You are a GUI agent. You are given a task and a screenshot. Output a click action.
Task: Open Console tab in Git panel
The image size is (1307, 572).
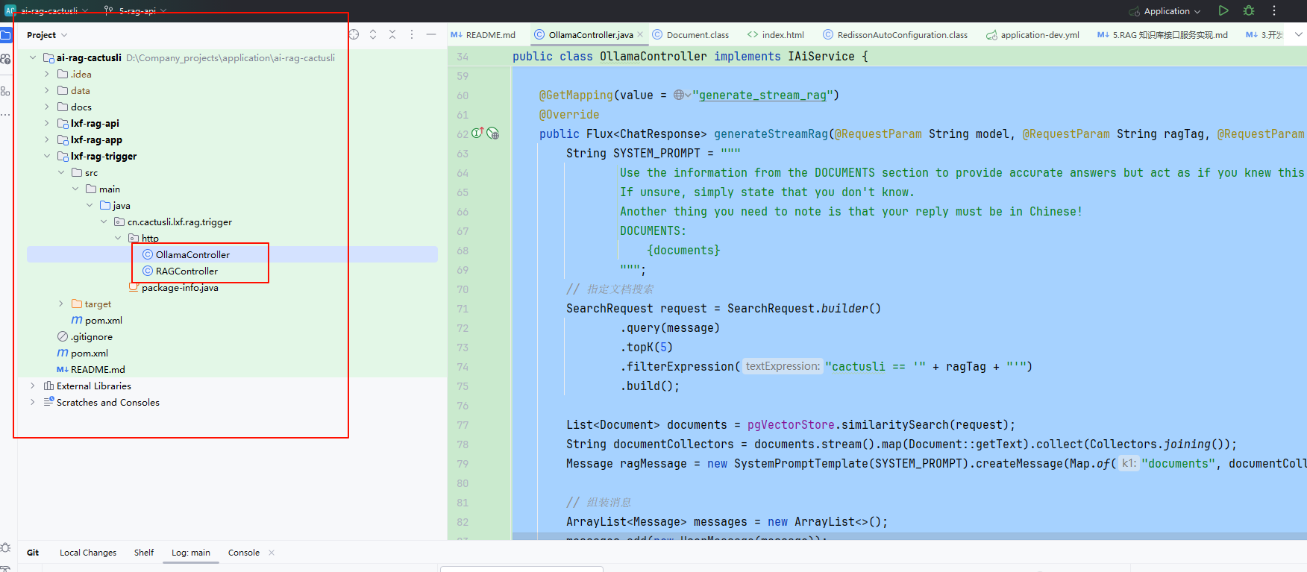[244, 553]
